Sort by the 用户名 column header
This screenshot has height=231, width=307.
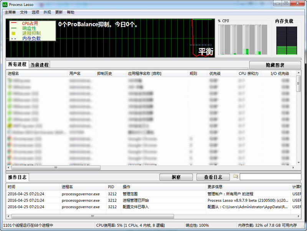coord(81,74)
